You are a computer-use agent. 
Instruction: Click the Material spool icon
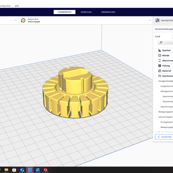point(160,71)
